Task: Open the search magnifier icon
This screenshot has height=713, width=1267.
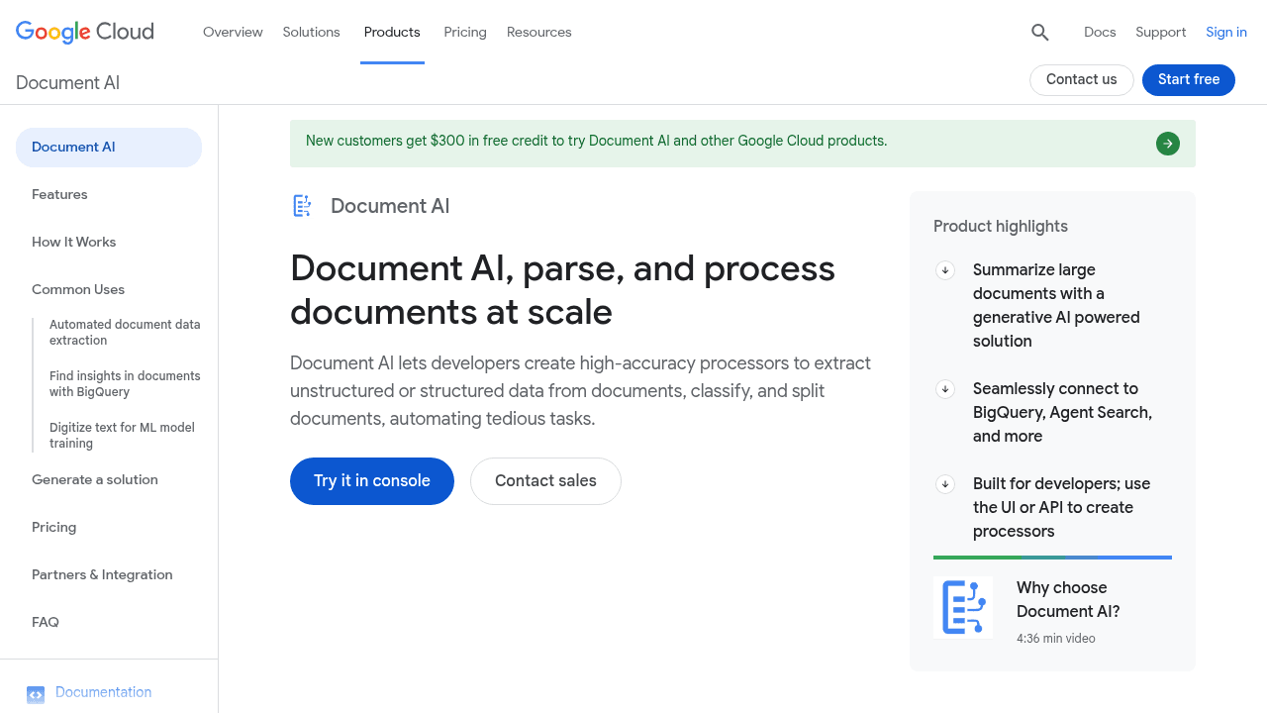Action: [x=1039, y=32]
